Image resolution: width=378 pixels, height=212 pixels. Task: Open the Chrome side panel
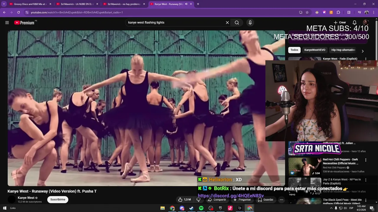tap(349, 12)
